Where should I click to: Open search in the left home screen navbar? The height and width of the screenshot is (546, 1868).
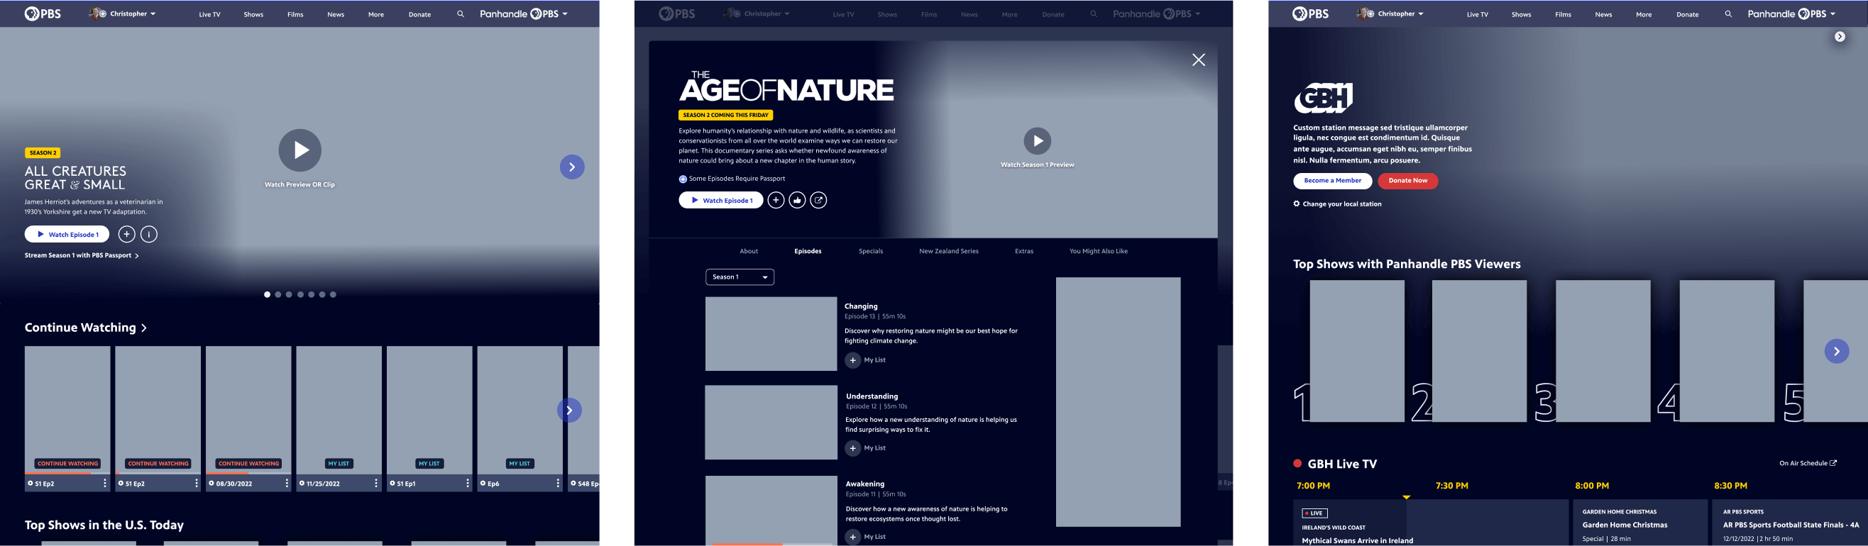461,13
